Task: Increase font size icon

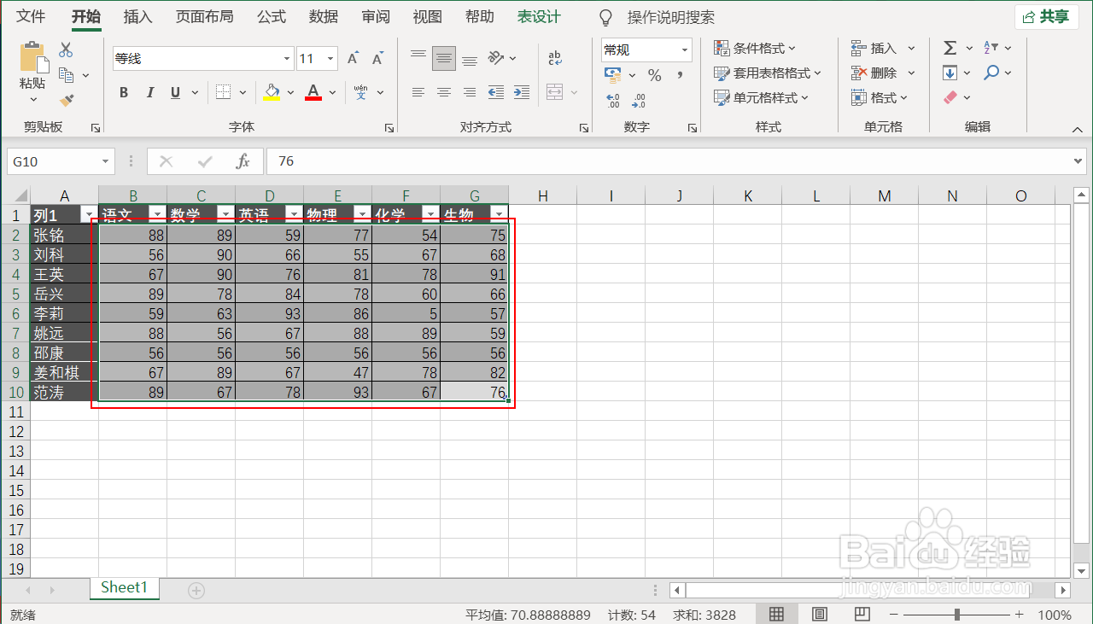Action: tap(353, 59)
